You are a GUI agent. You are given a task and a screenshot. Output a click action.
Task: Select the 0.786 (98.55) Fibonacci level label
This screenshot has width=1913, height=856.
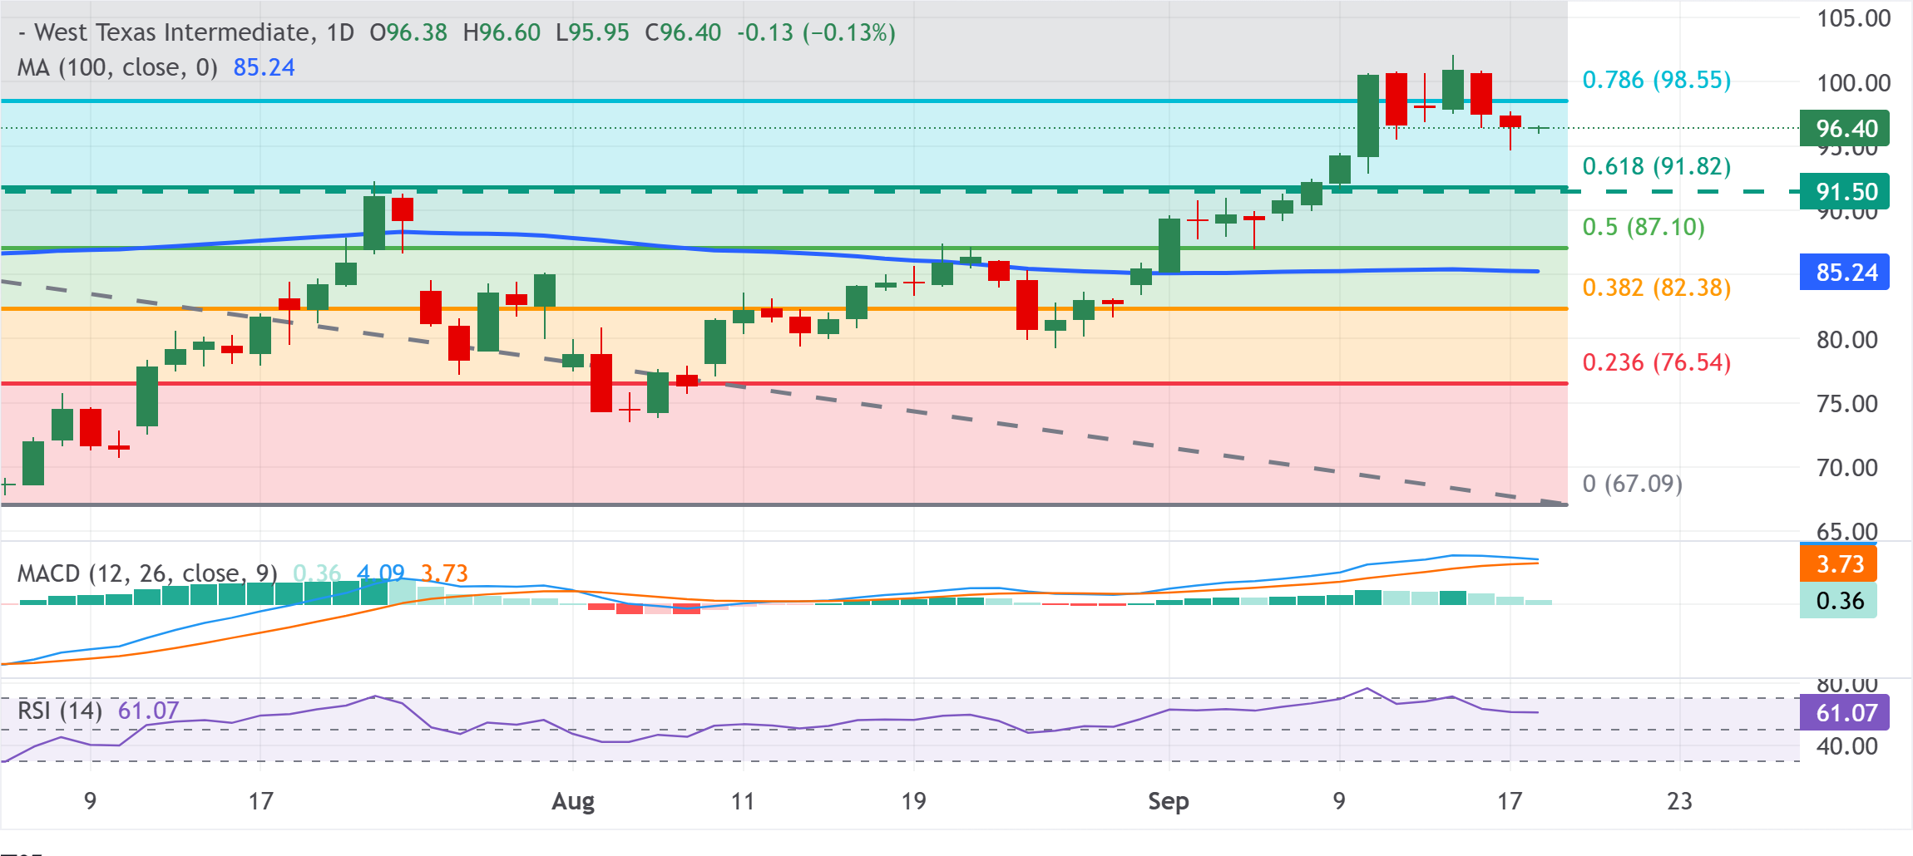click(x=1657, y=80)
